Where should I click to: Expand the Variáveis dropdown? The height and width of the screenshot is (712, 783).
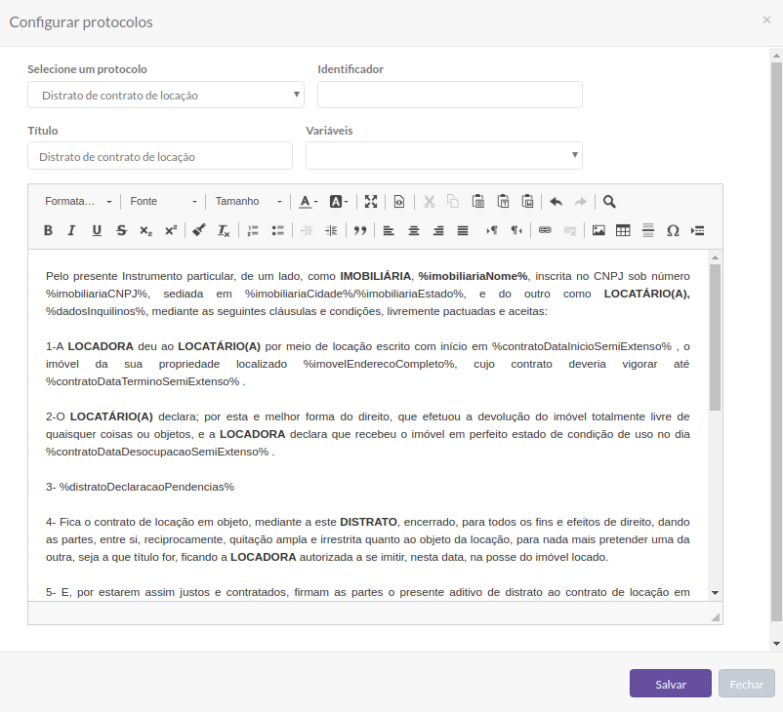point(444,156)
